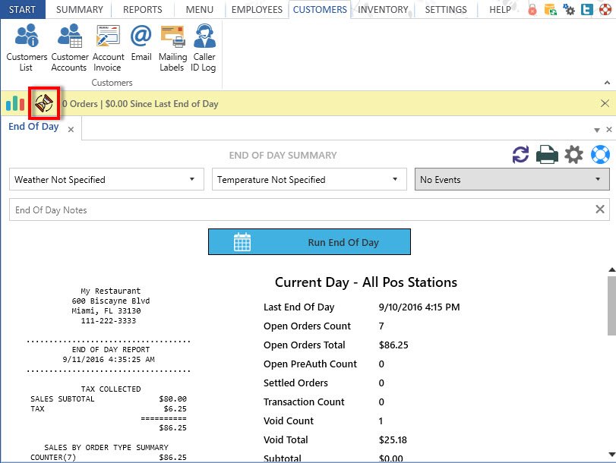
Task: Click the vertical scrollbar thumb
Action: pos(611,305)
